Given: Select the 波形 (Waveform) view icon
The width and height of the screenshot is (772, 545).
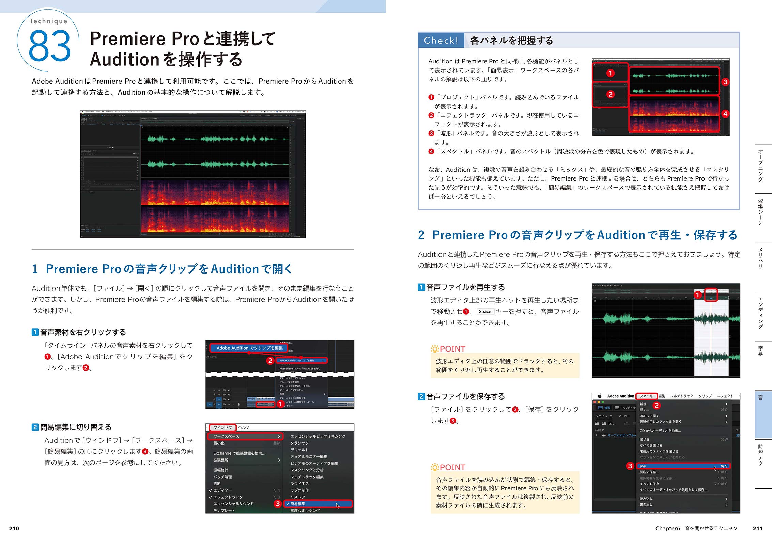Looking at the screenshot, I should (601, 408).
